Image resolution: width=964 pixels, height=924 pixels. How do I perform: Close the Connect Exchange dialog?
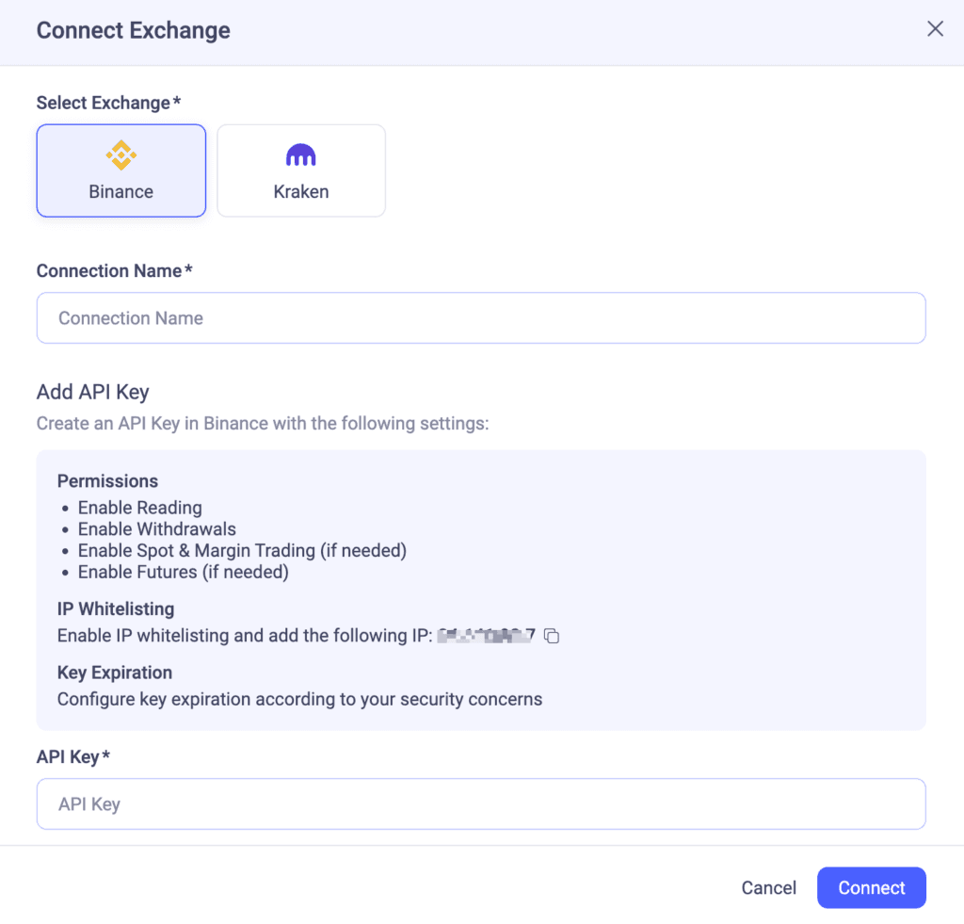pyautogui.click(x=935, y=28)
